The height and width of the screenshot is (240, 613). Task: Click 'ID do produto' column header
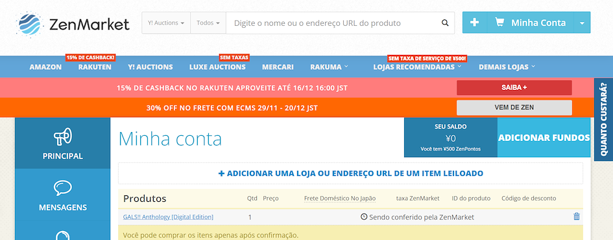coord(471,199)
